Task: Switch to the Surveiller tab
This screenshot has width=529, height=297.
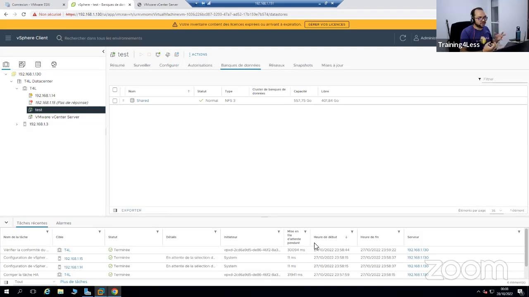Action: (x=142, y=65)
